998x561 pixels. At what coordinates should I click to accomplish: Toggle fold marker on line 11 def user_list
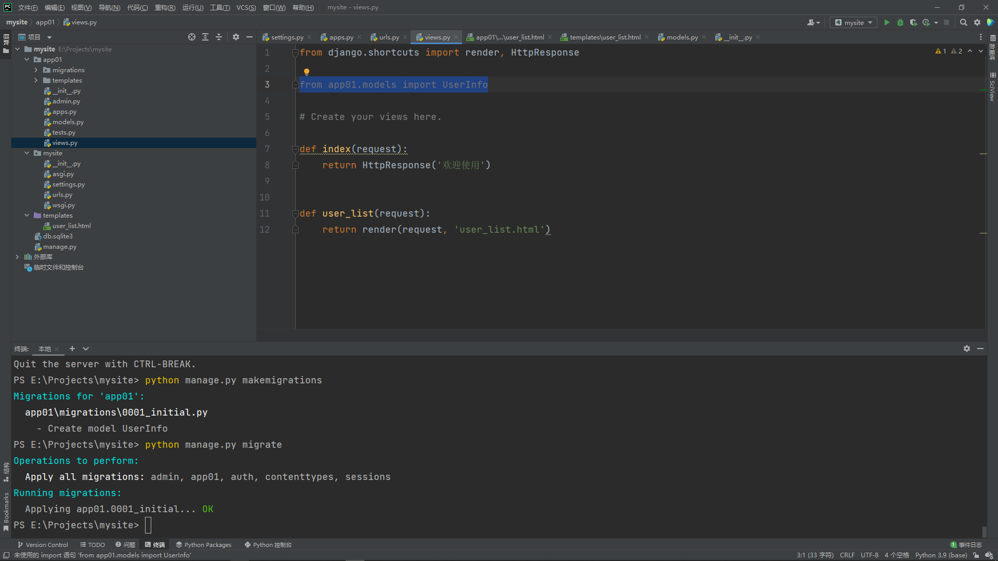295,213
